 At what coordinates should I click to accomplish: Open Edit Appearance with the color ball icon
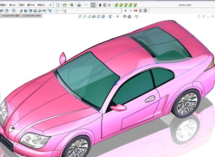[x=125, y=17]
